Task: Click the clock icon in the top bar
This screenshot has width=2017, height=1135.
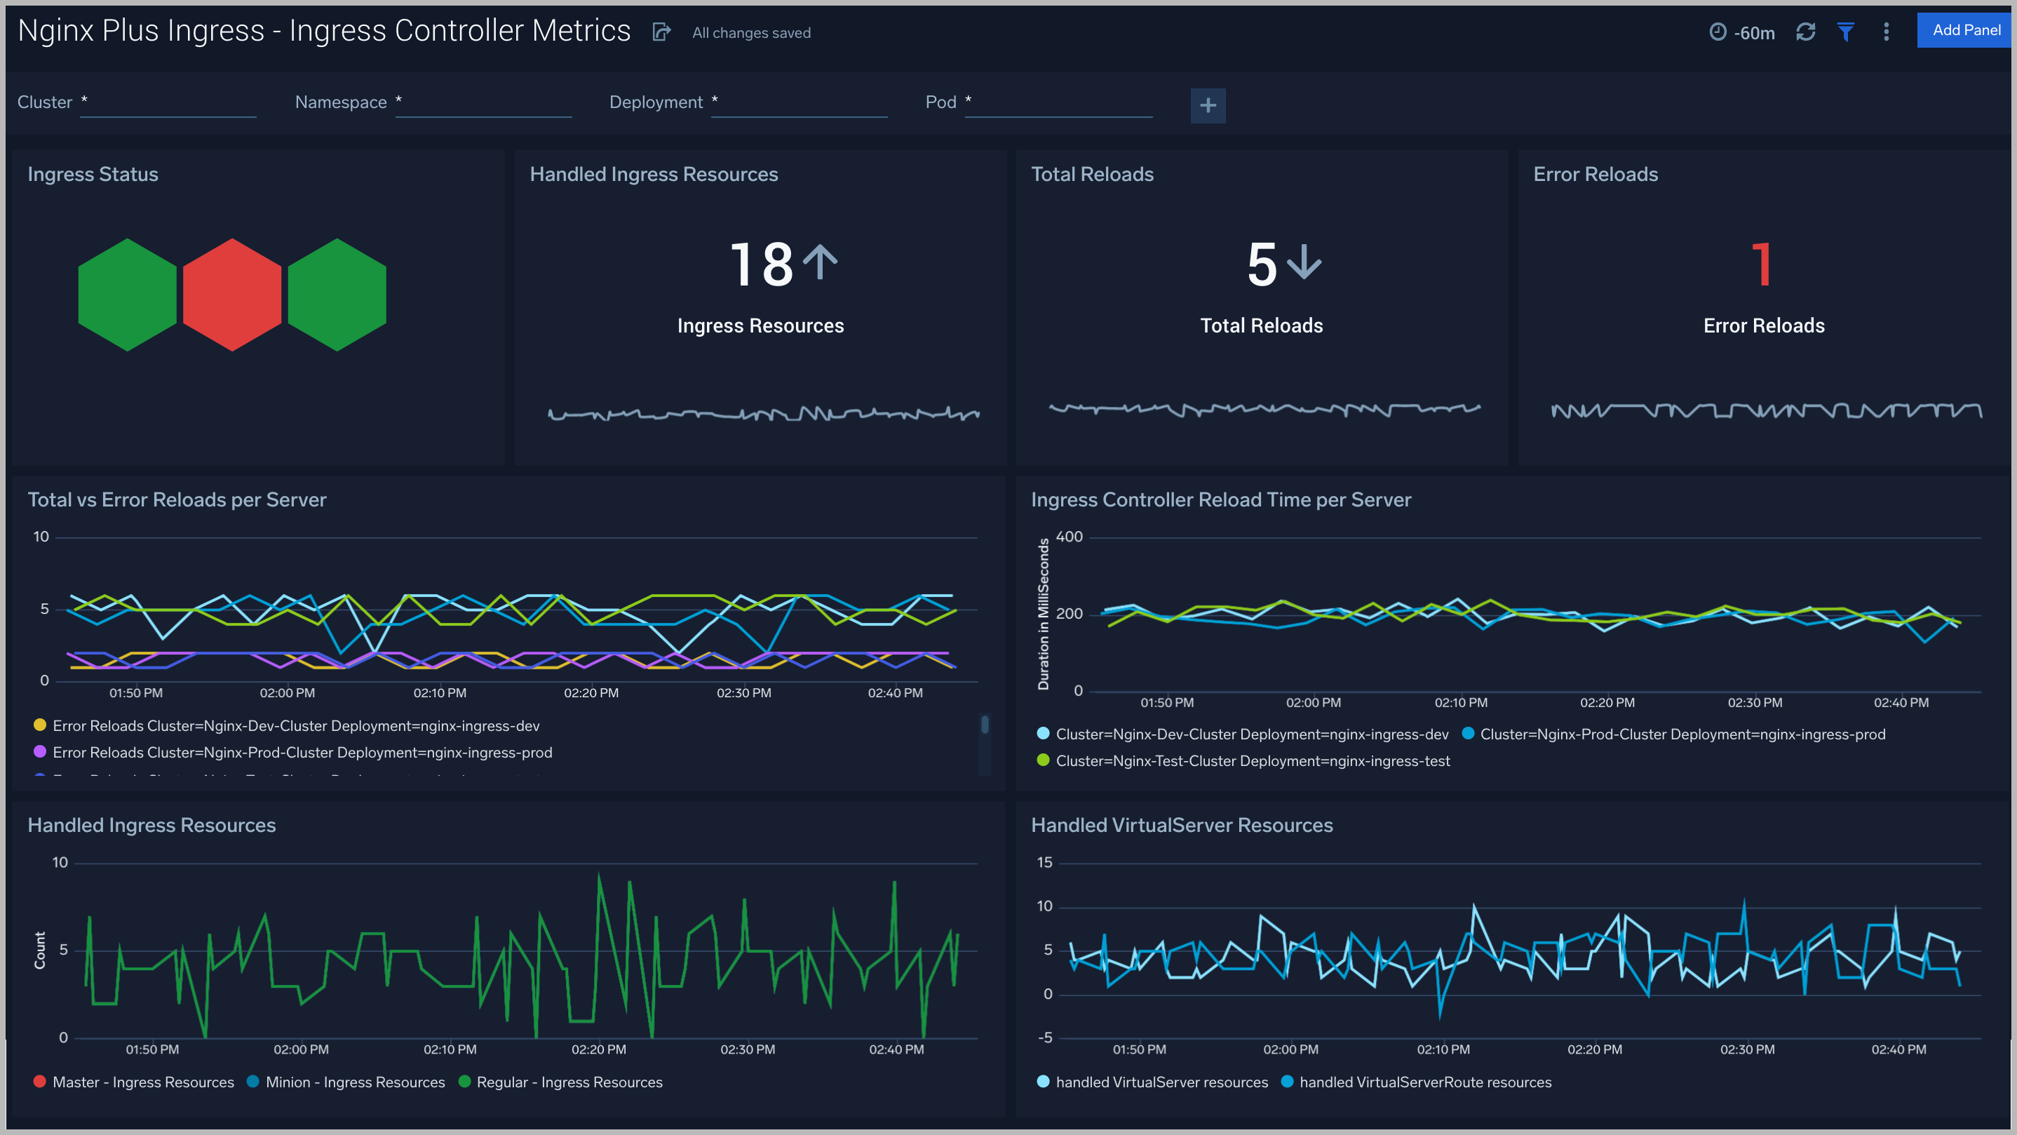Action: pyautogui.click(x=1720, y=32)
